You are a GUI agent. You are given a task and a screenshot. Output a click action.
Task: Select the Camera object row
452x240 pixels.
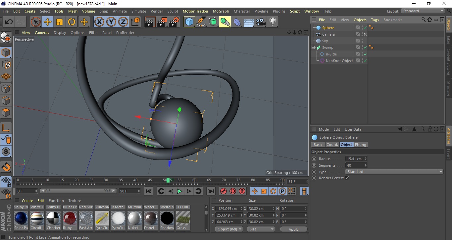pos(328,34)
